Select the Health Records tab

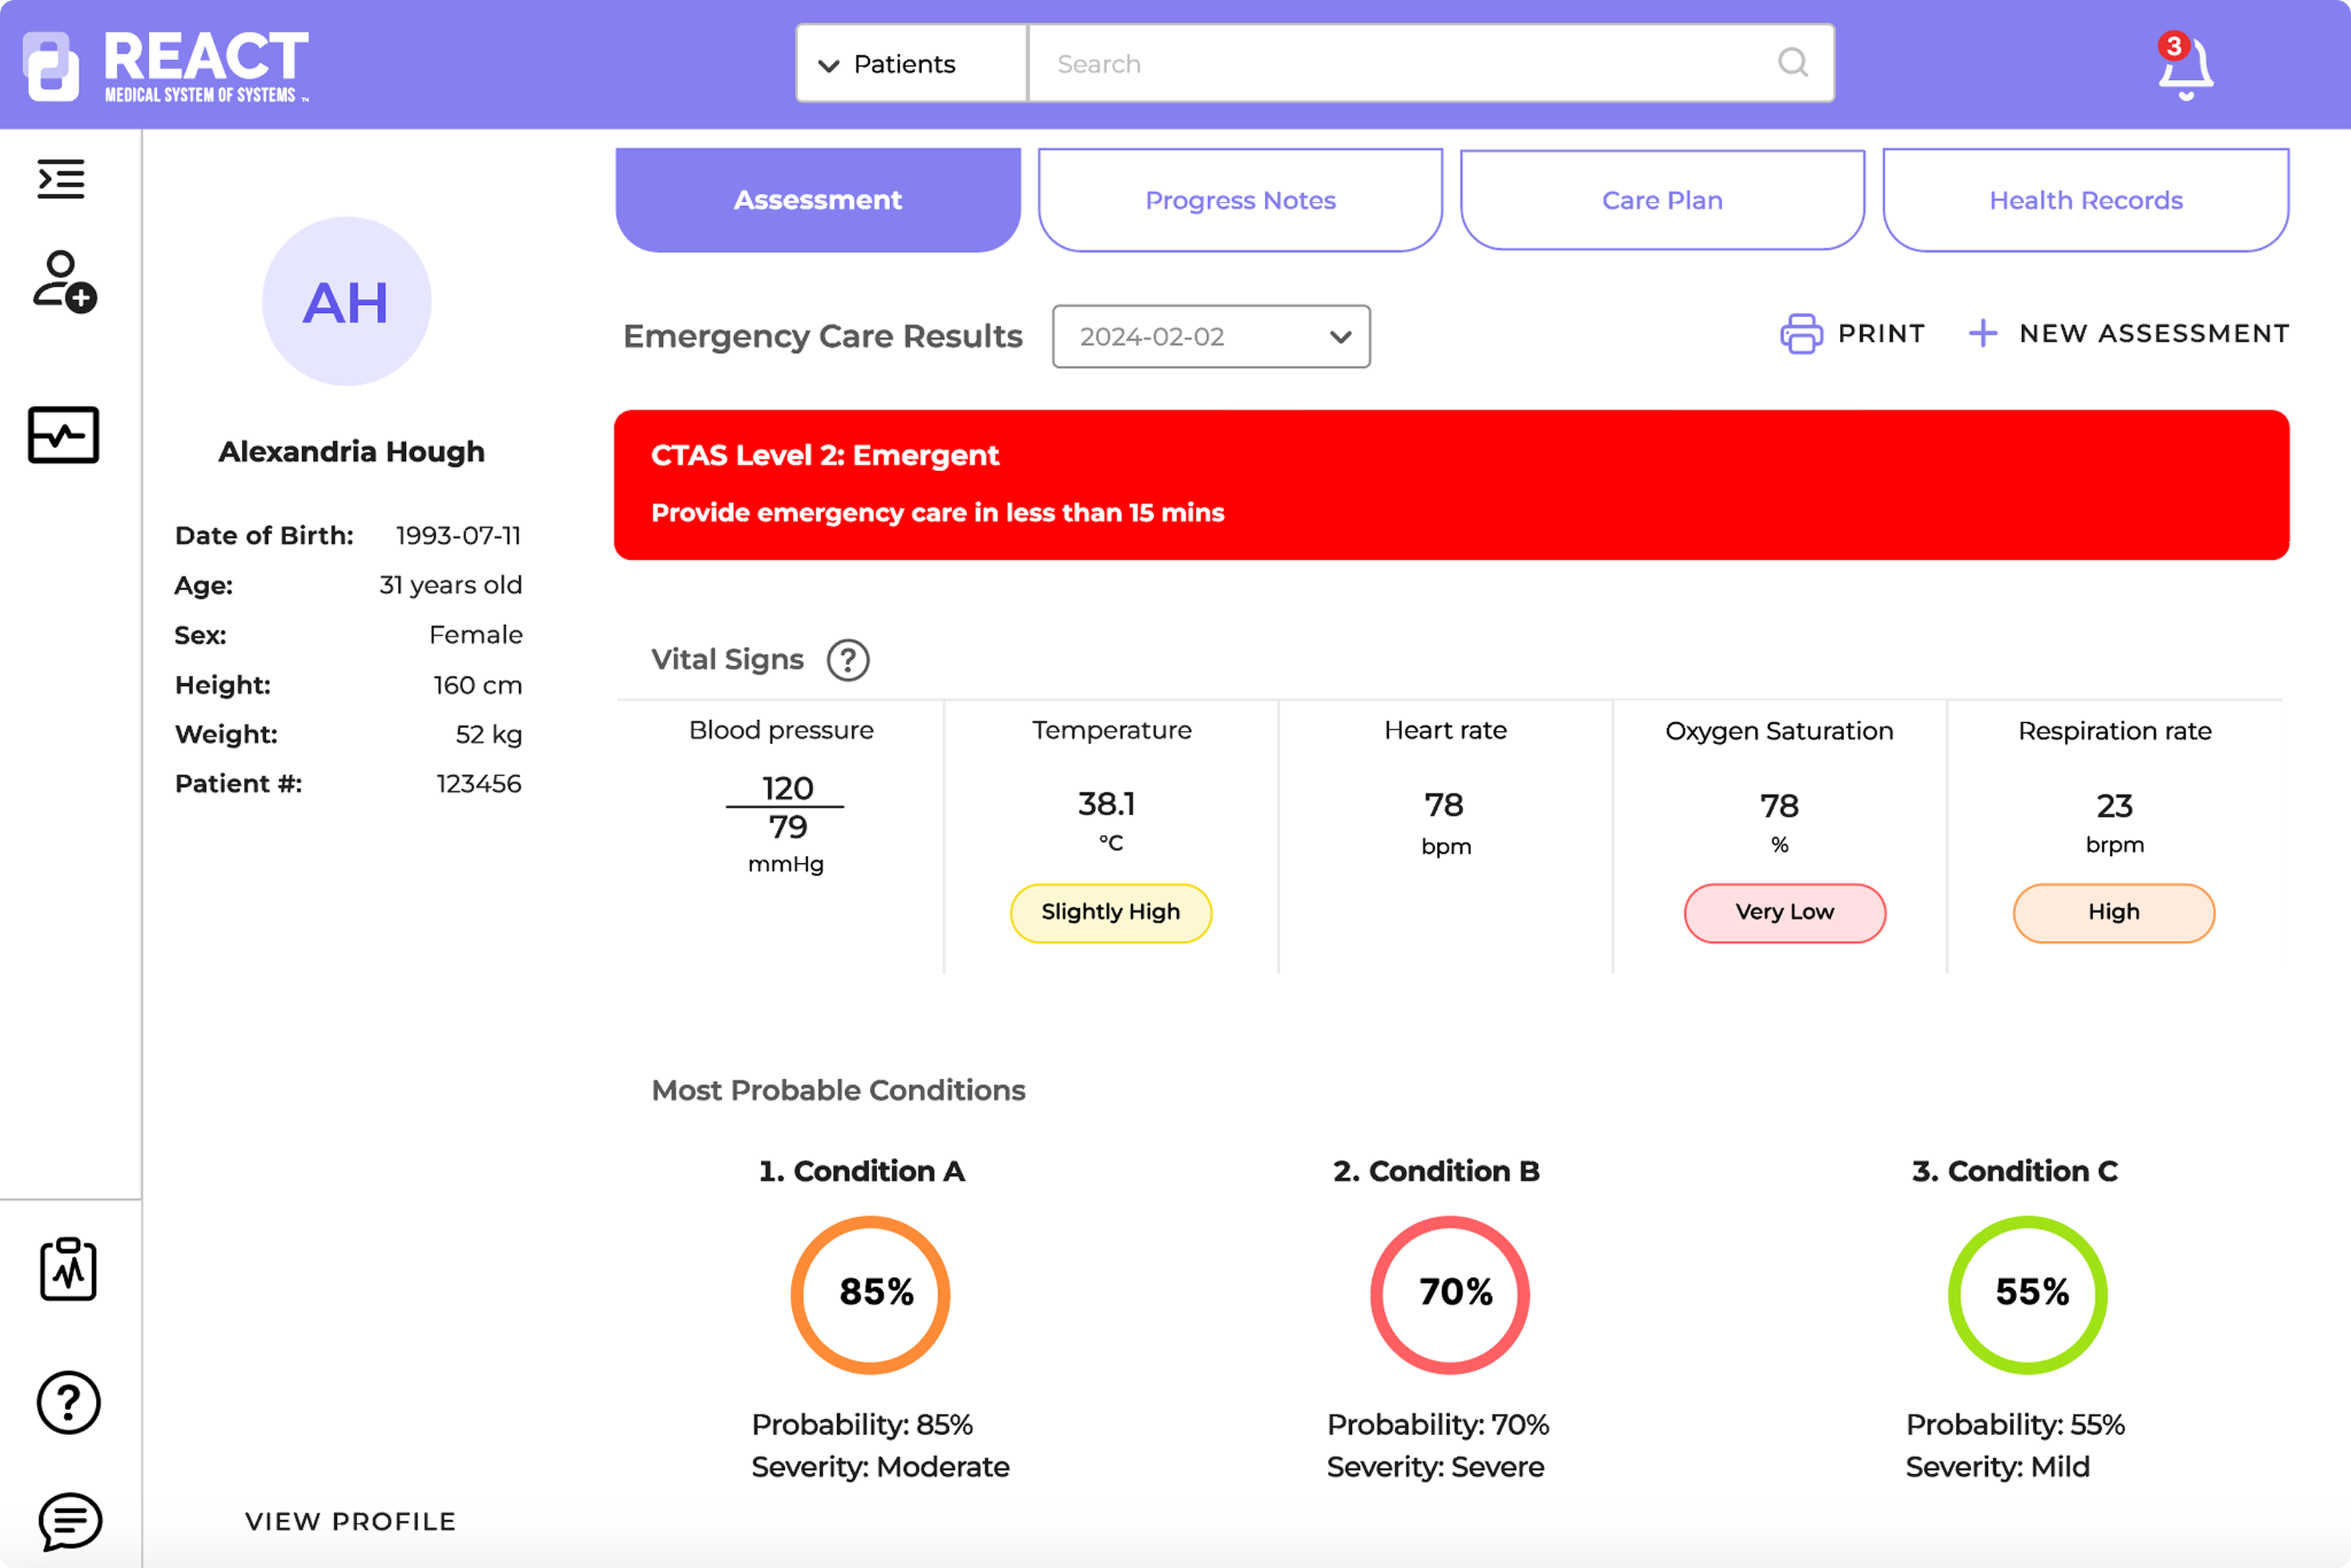coord(2085,200)
